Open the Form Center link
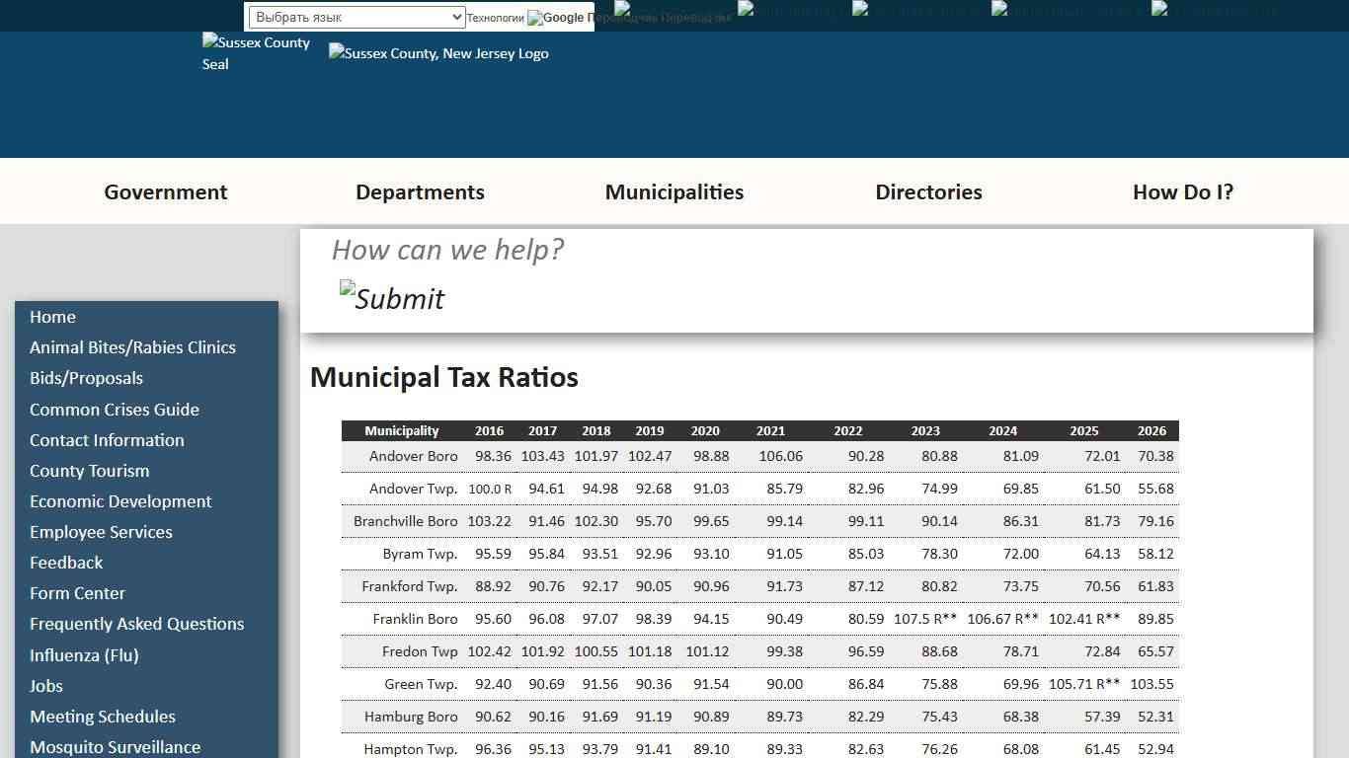1349x758 pixels. pyautogui.click(x=77, y=593)
